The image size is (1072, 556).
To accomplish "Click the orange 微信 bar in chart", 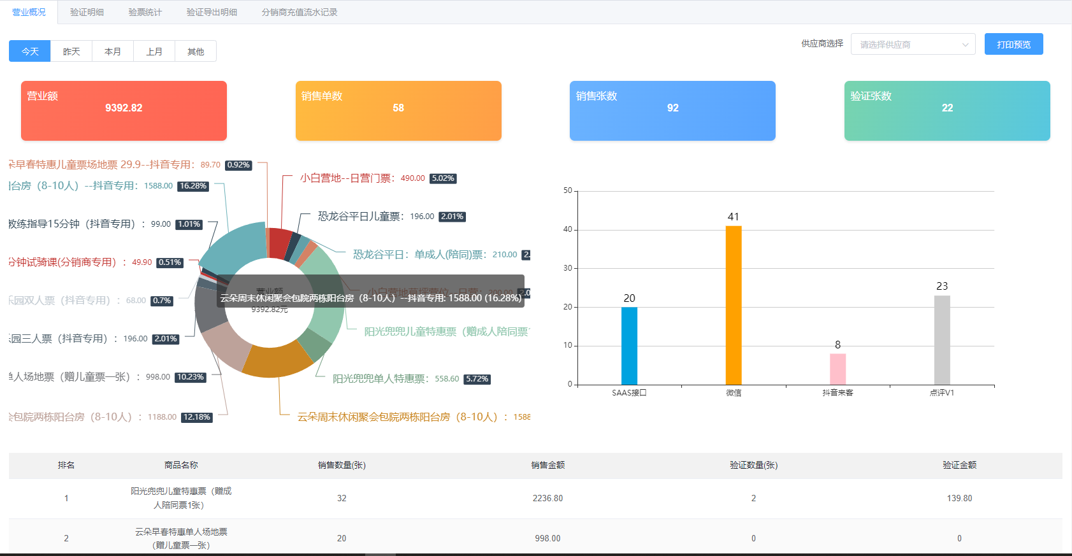I will click(734, 306).
